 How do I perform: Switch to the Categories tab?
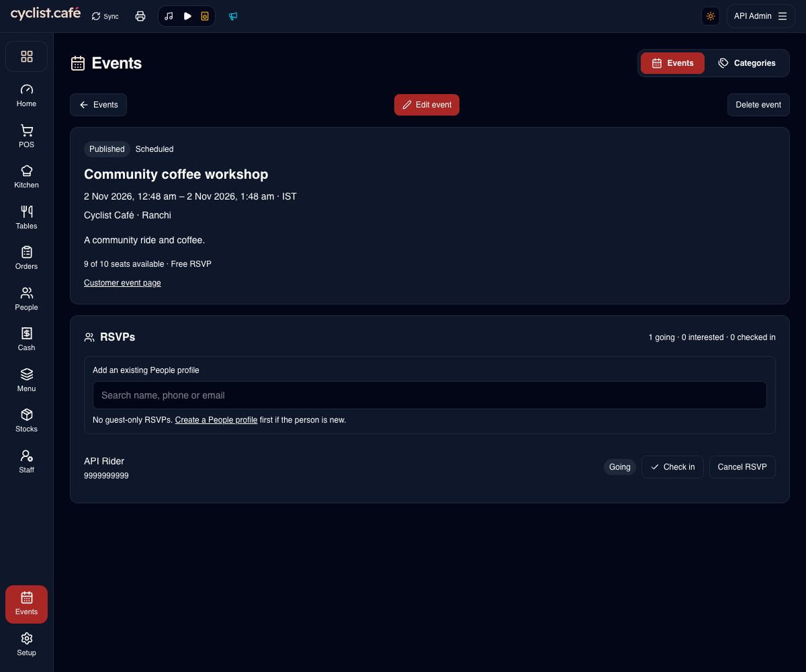tap(747, 63)
